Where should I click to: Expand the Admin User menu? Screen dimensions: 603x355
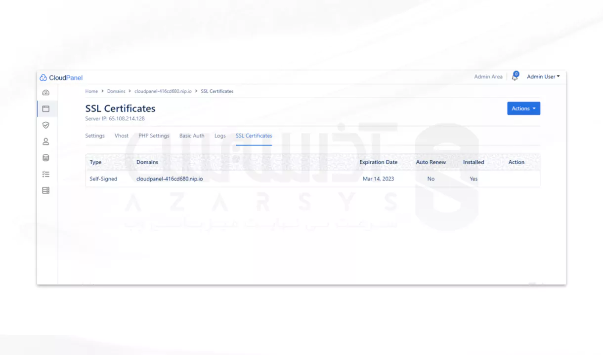tap(543, 76)
